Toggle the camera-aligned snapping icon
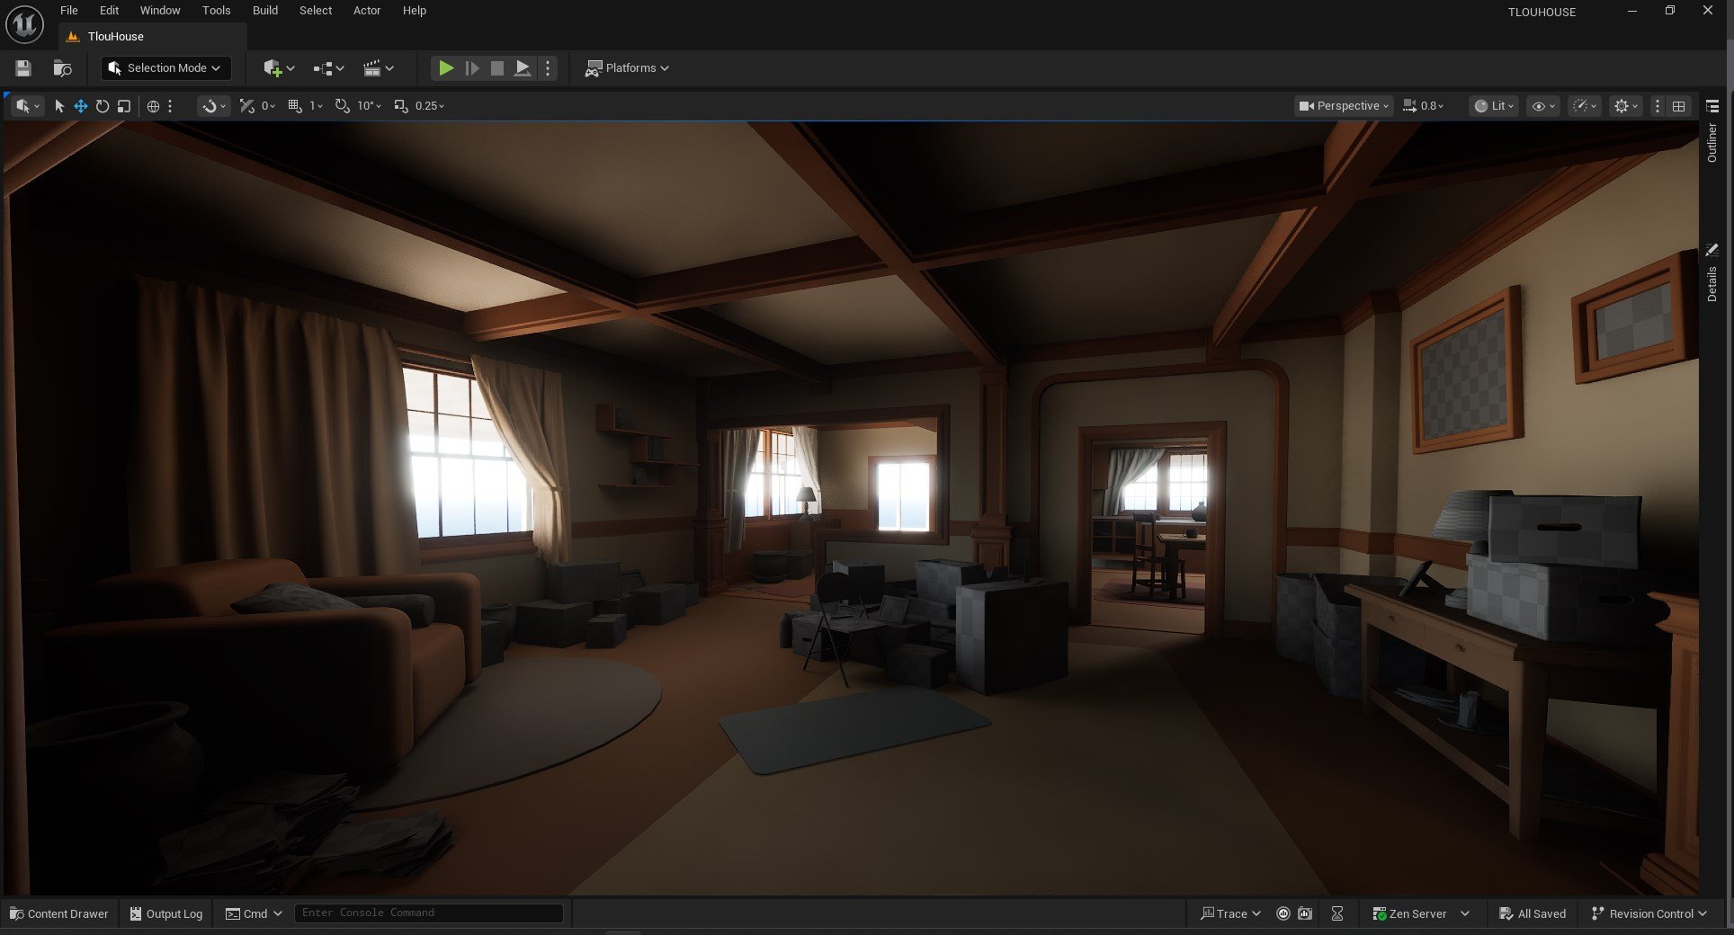This screenshot has width=1734, height=935. [x=247, y=106]
